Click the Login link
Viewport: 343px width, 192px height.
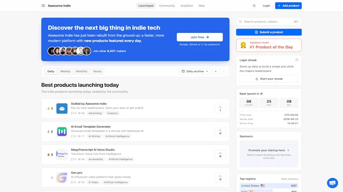[x=266, y=6]
